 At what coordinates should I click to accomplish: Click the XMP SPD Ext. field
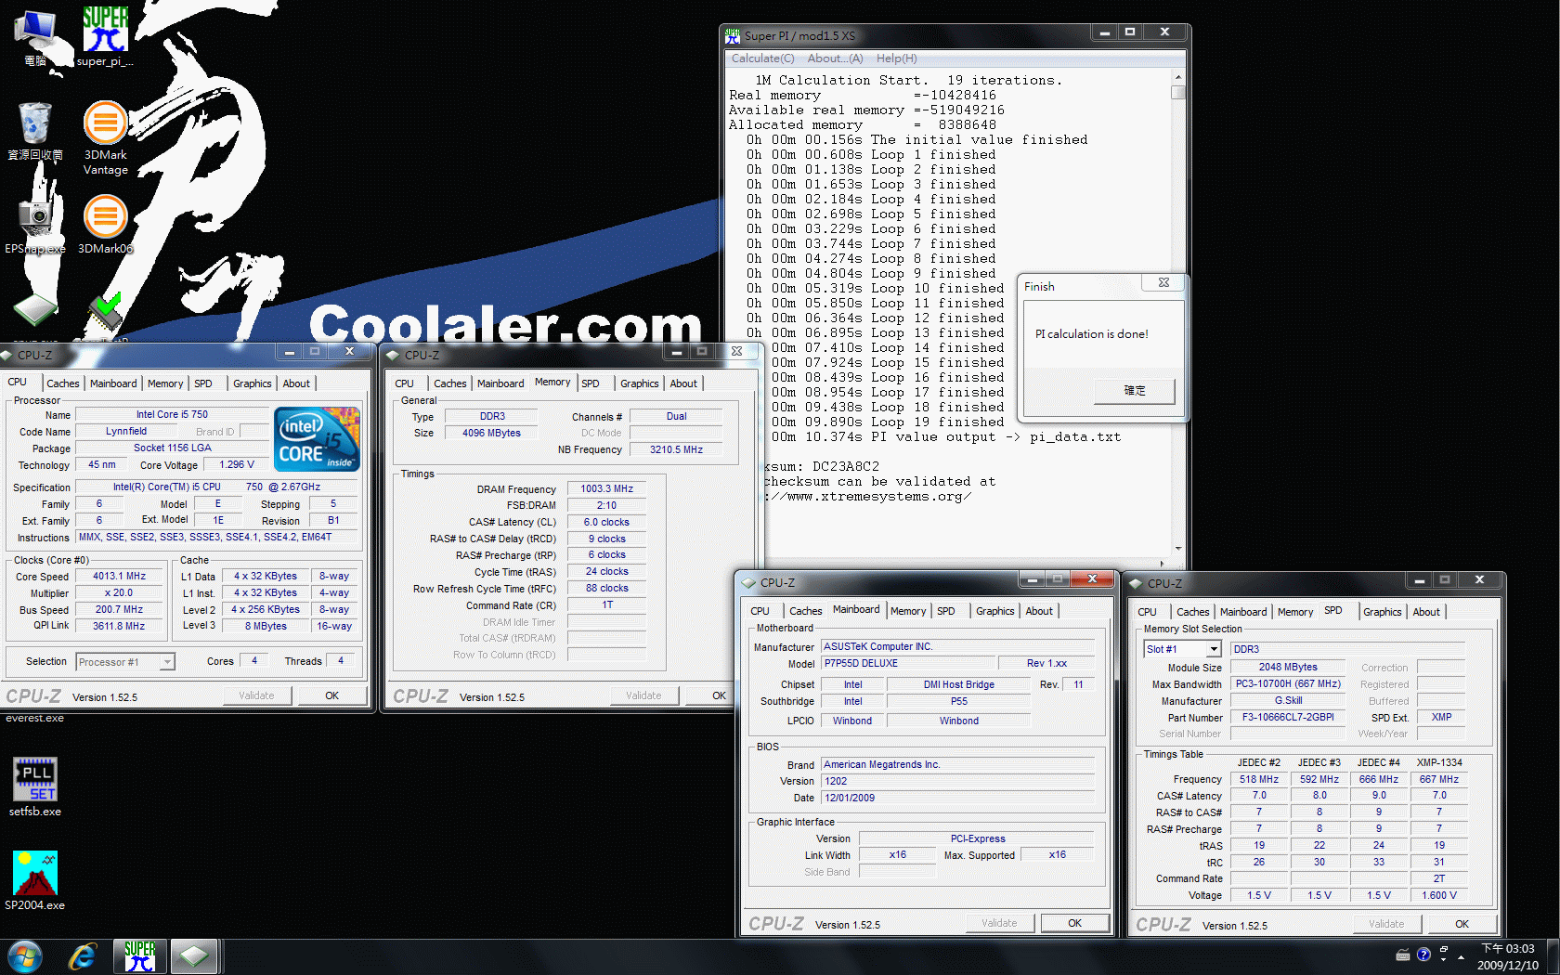[1441, 717]
